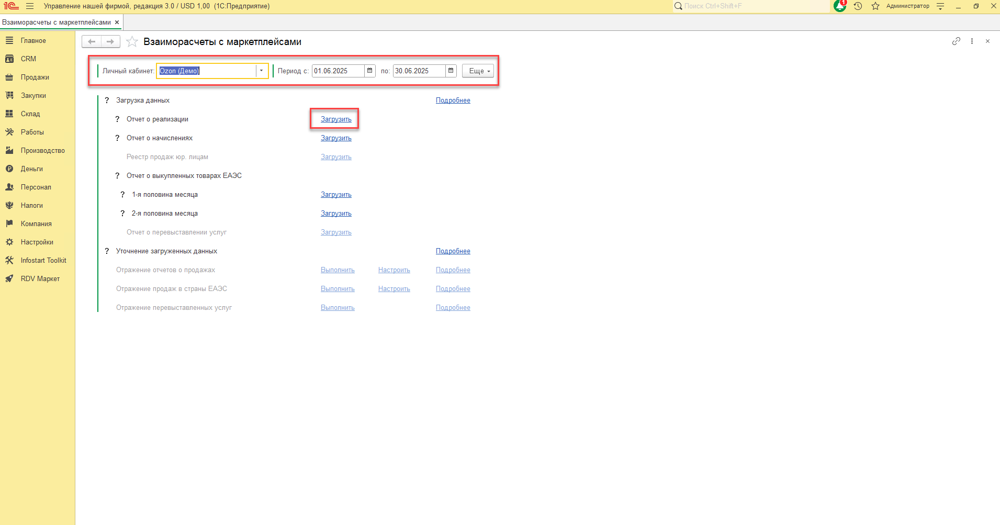Open Подробнее for Уточнение загруженных данных
The height and width of the screenshot is (525, 1000).
tap(453, 251)
